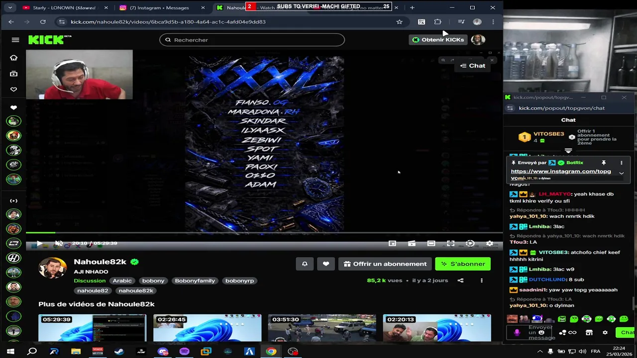This screenshot has width=637, height=358.
Task: Go back in browser history
Action: tap(11, 22)
